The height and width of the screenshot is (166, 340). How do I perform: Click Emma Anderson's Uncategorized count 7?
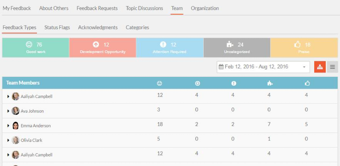pos(269,124)
